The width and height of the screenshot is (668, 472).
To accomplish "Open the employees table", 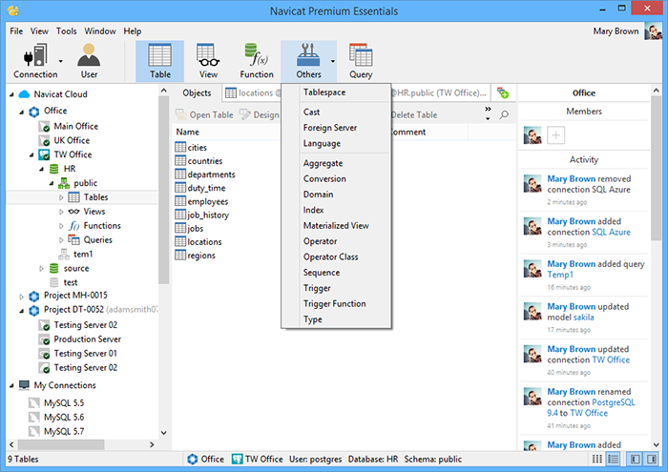I will point(207,201).
